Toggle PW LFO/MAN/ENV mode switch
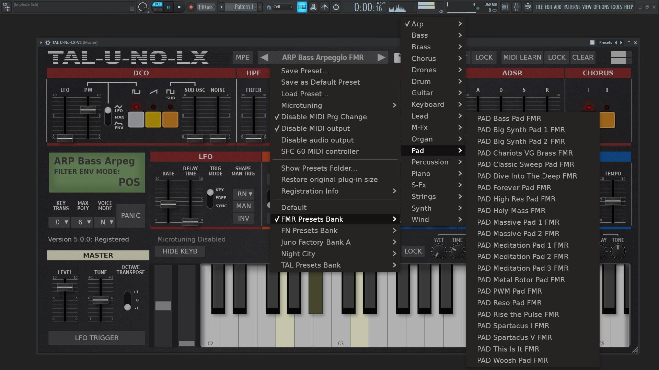Image resolution: width=659 pixels, height=370 pixels. coord(108,116)
